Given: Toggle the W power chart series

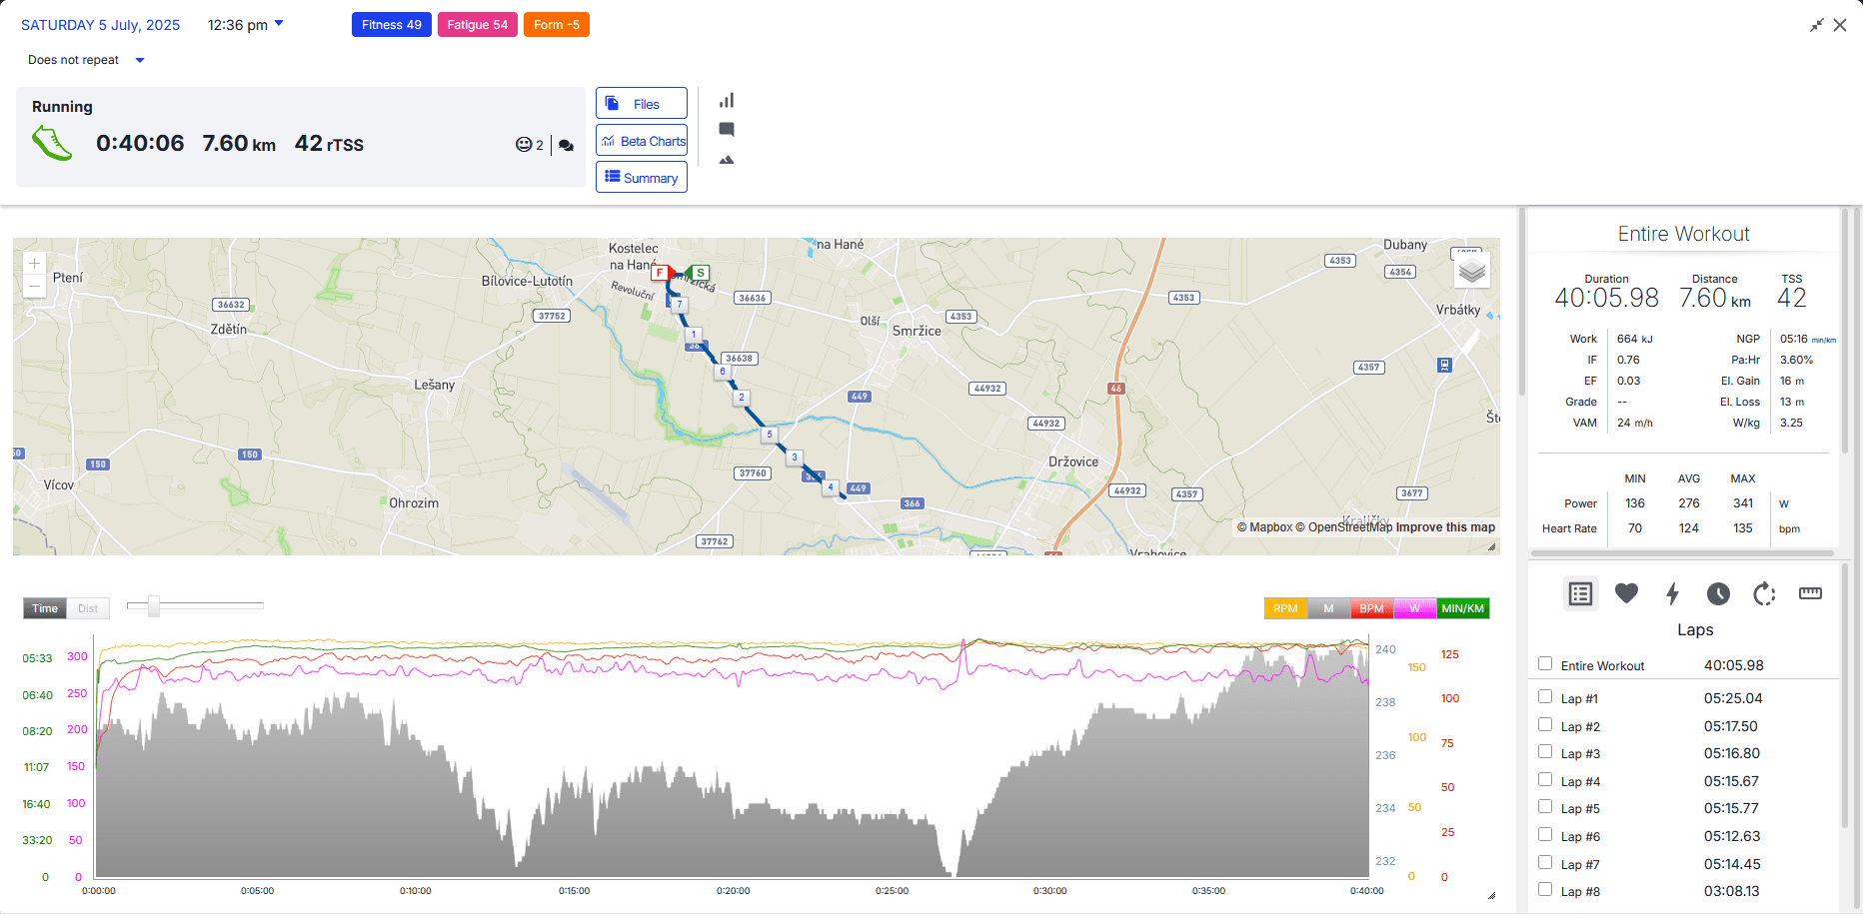Looking at the screenshot, I should (1414, 608).
